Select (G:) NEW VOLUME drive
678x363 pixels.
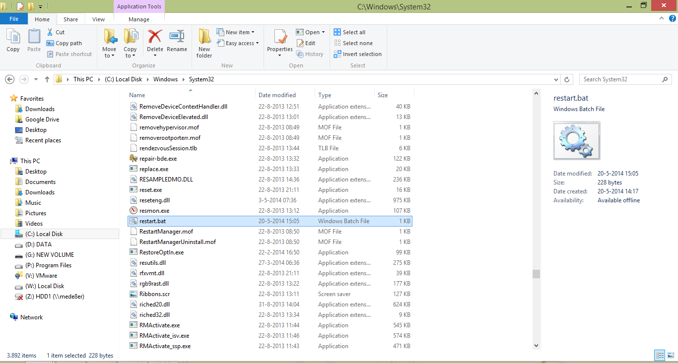50,255
